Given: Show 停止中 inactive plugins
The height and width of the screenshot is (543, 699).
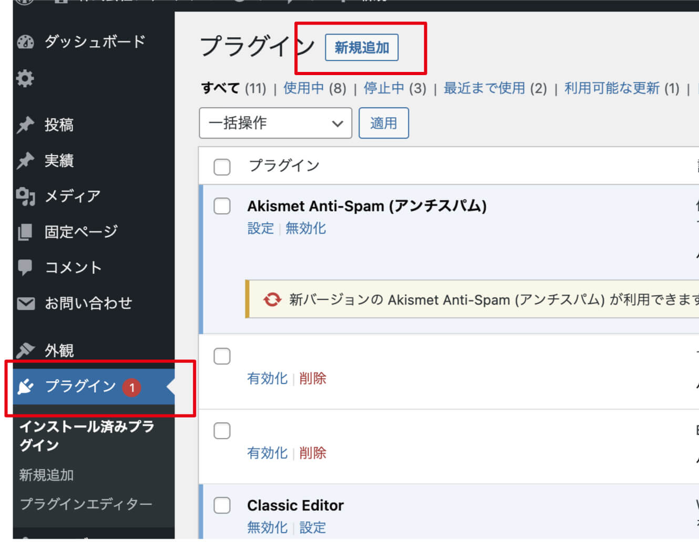Looking at the screenshot, I should point(384,88).
